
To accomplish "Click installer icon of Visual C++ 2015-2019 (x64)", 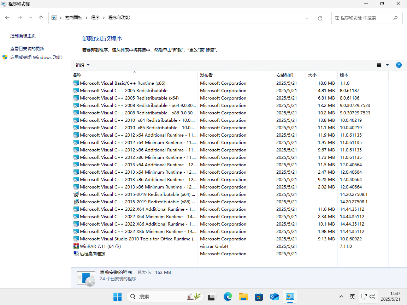I will tap(76, 195).
